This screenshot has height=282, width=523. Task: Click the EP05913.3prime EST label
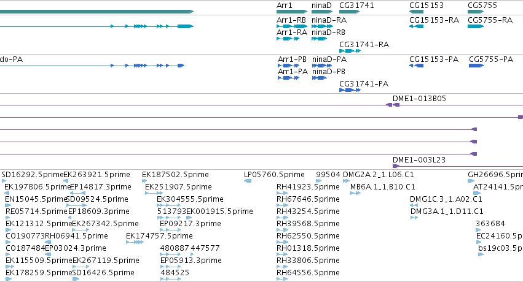tap(191, 261)
